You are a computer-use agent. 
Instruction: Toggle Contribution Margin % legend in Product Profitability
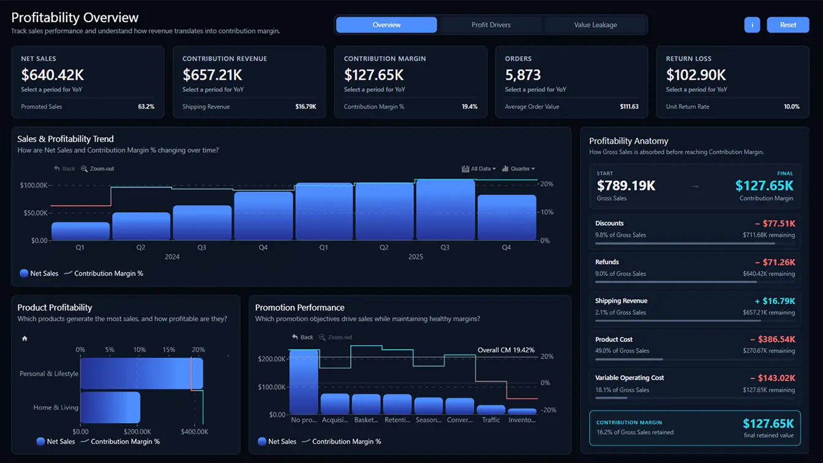[x=120, y=442]
